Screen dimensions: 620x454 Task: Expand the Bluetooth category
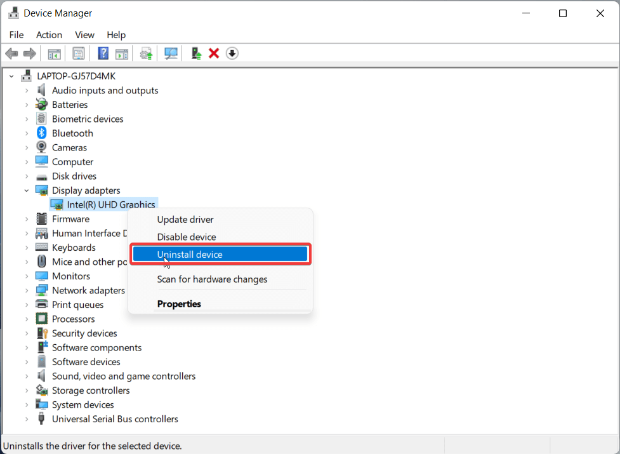[25, 133]
